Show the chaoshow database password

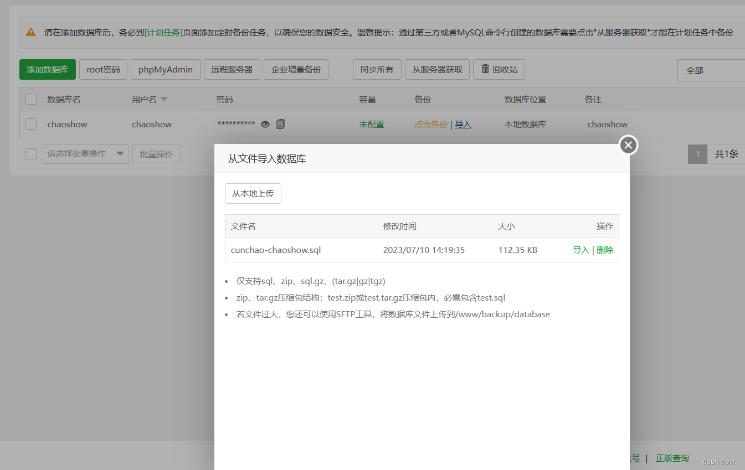[x=265, y=124]
